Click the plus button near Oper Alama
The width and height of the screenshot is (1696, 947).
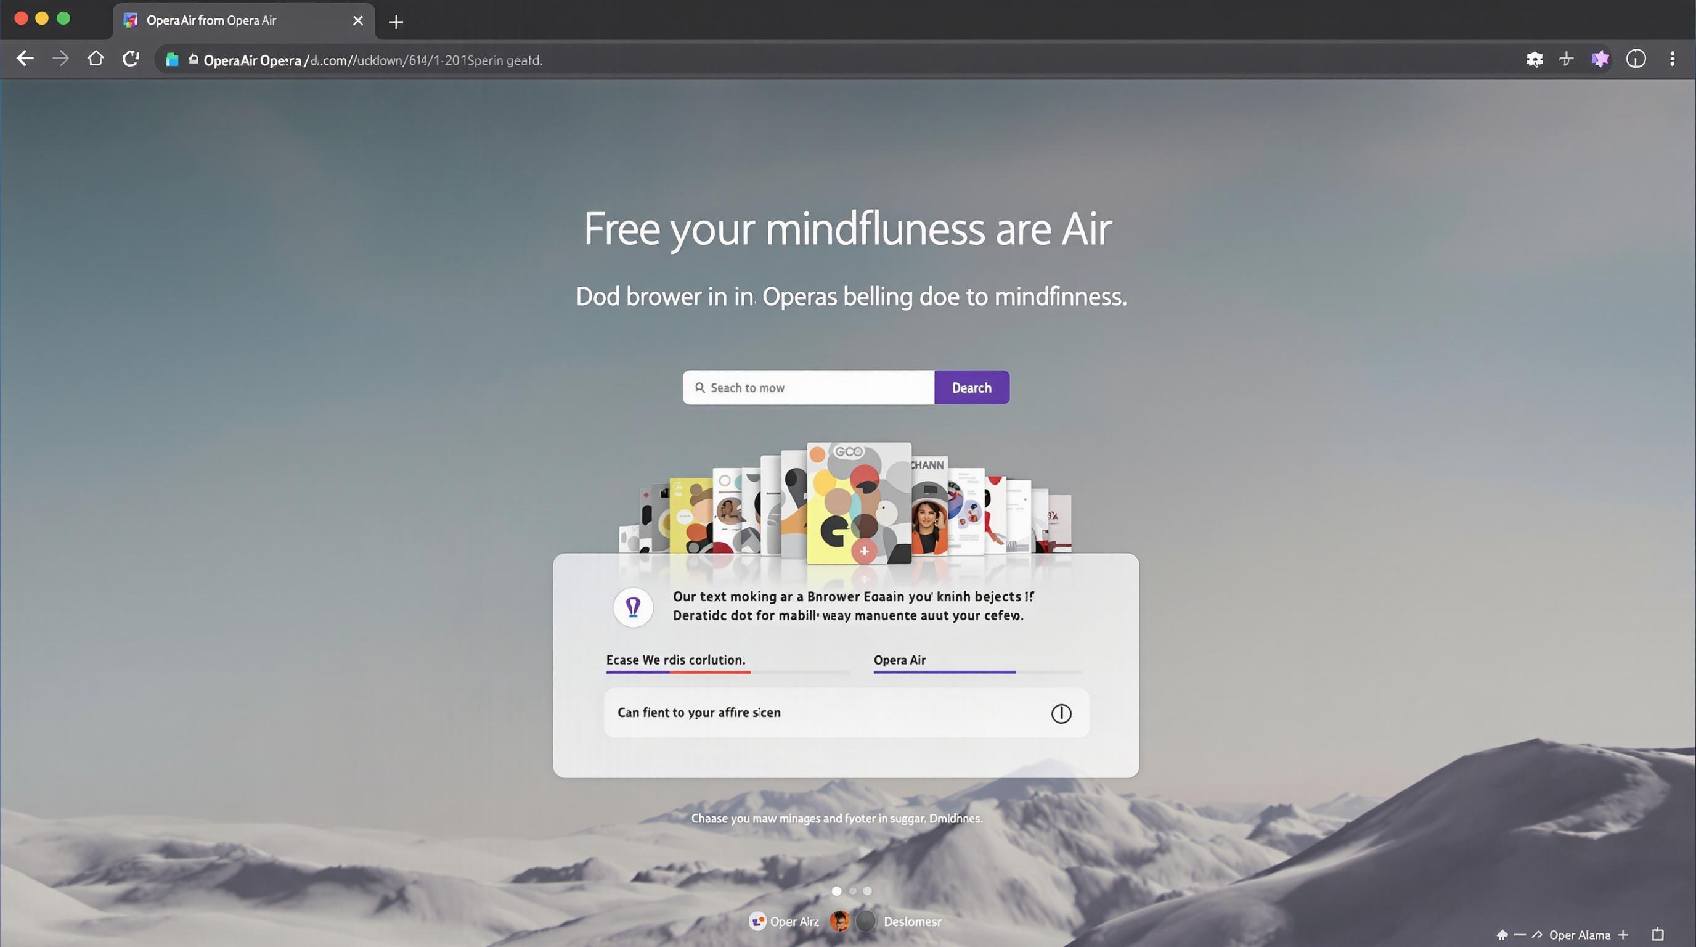1623,935
